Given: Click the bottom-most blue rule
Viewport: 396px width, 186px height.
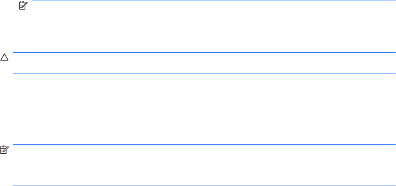Looking at the screenshot, I should 204,186.
